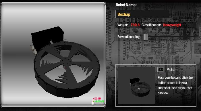Click the white mouse body icon
The width and height of the screenshot is (201, 111).
click(93, 103)
